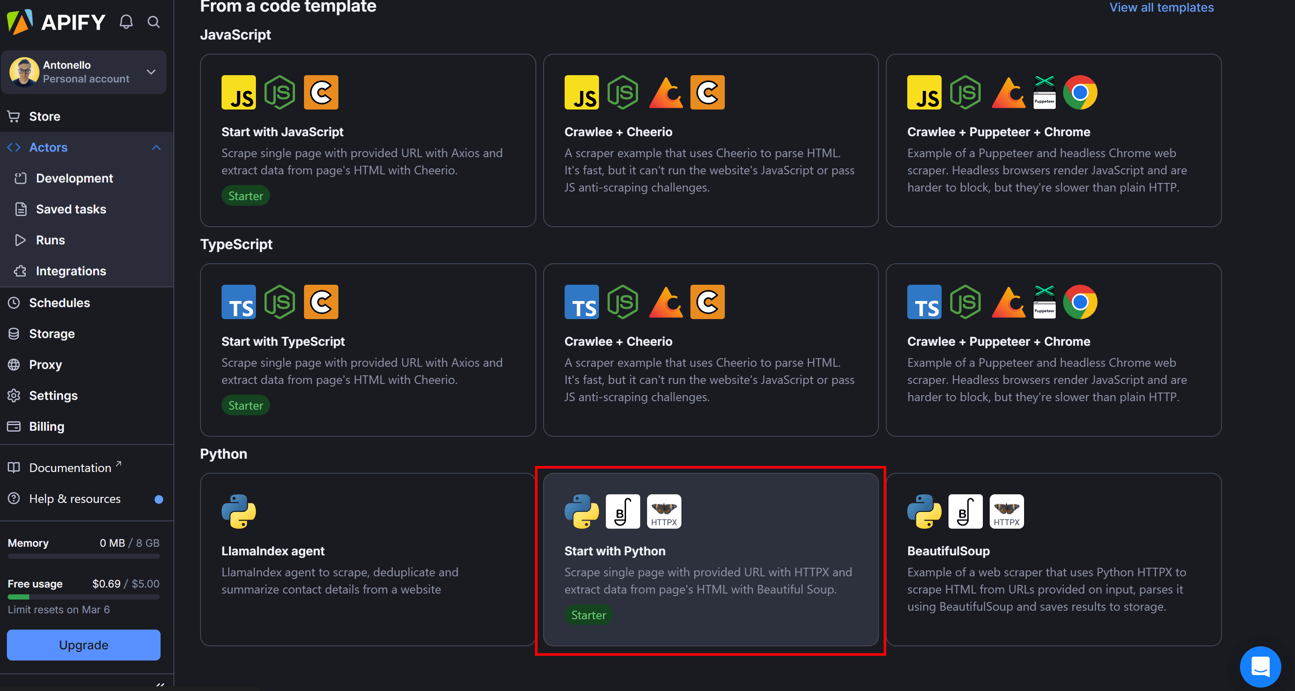
Task: Click the Cheerio icon on the JavaScript Crawlee card
Action: click(707, 92)
